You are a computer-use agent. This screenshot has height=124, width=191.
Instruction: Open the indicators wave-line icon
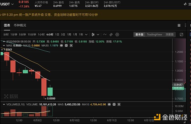pyautogui.click(x=105, y=35)
